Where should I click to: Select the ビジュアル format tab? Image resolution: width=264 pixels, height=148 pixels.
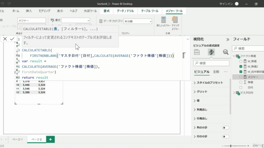[x=202, y=72]
